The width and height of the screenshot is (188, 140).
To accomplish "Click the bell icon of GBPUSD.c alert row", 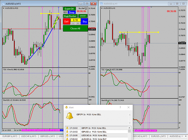I will (x=67, y=132).
